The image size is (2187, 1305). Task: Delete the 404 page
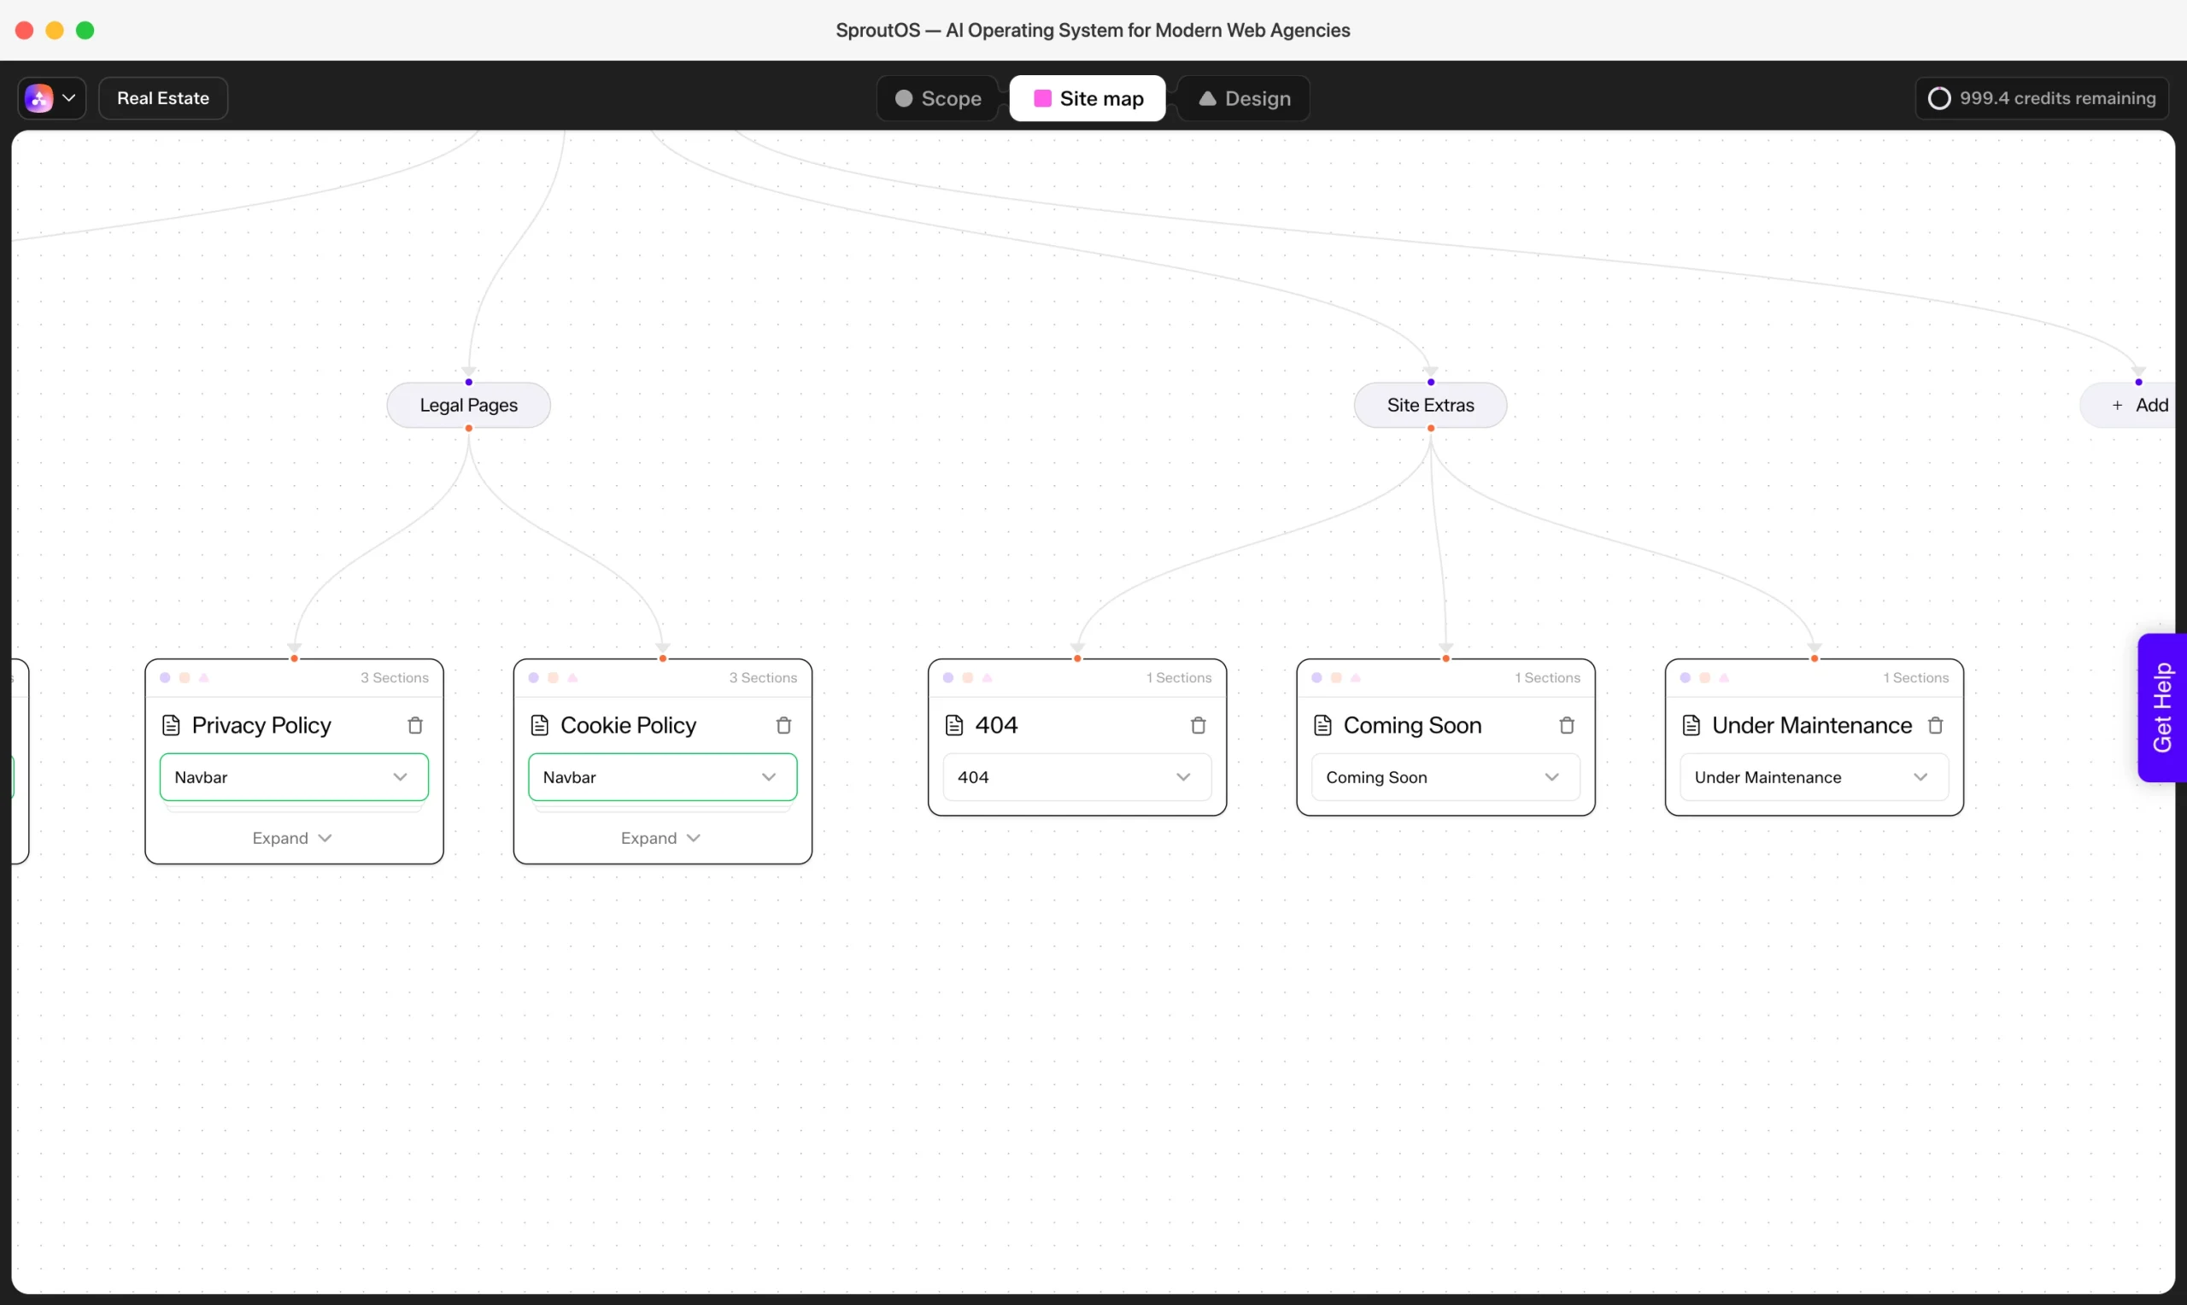click(1198, 725)
